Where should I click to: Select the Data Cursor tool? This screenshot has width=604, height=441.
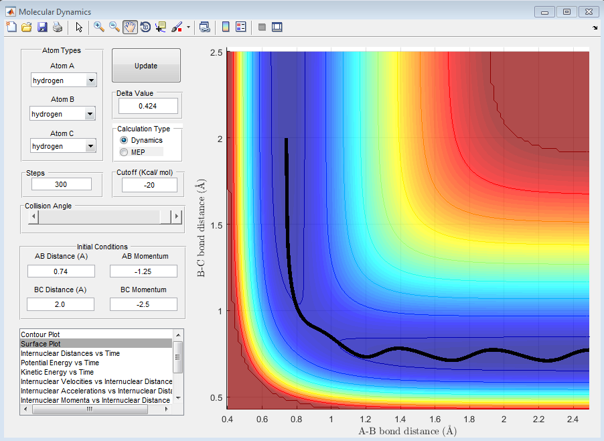(x=161, y=27)
